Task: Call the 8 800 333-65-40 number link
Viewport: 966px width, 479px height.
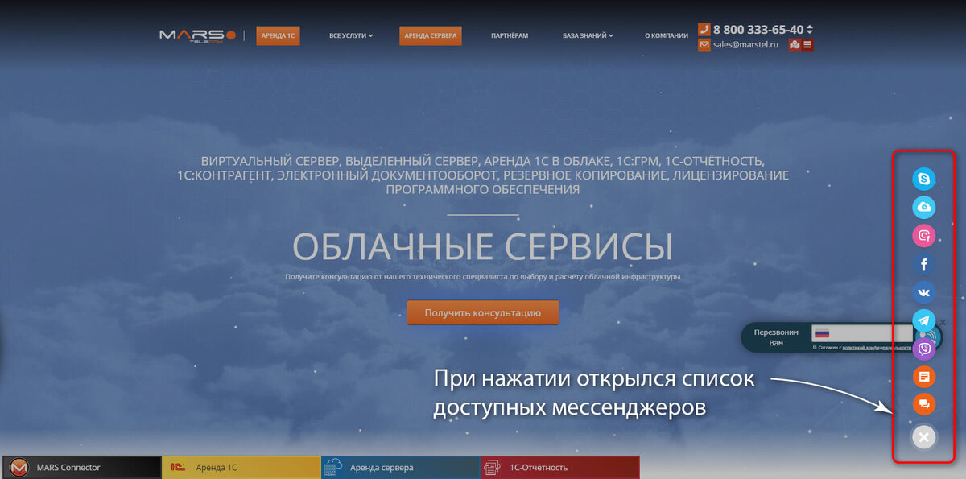Action: pos(758,30)
